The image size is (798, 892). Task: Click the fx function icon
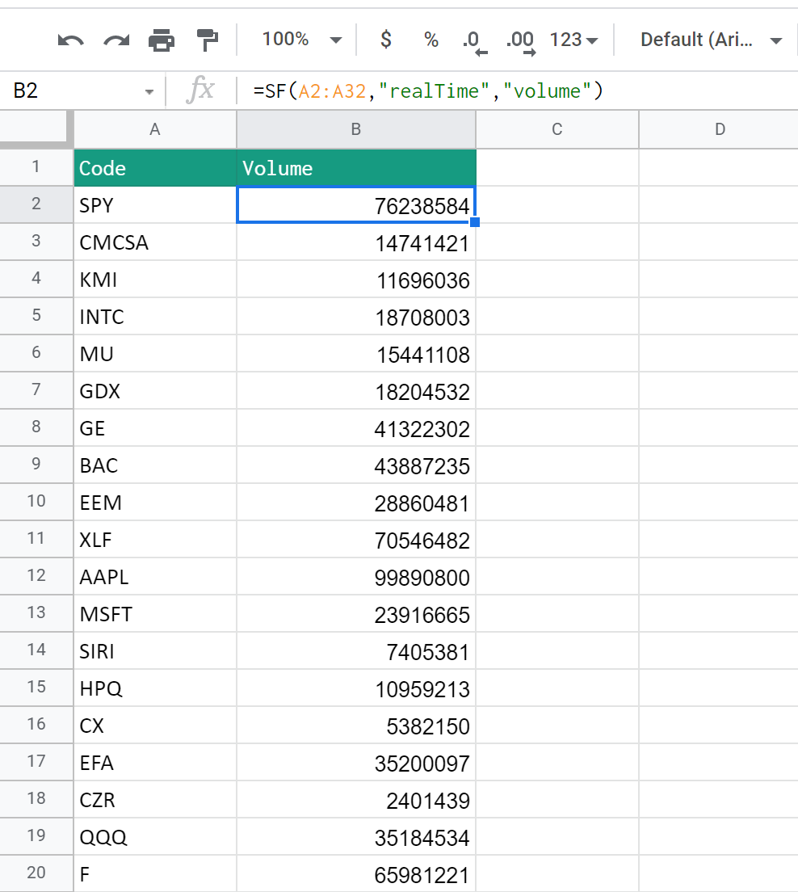200,90
